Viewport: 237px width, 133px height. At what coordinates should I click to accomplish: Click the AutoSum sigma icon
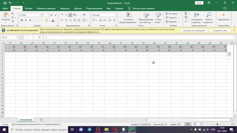[186, 14]
